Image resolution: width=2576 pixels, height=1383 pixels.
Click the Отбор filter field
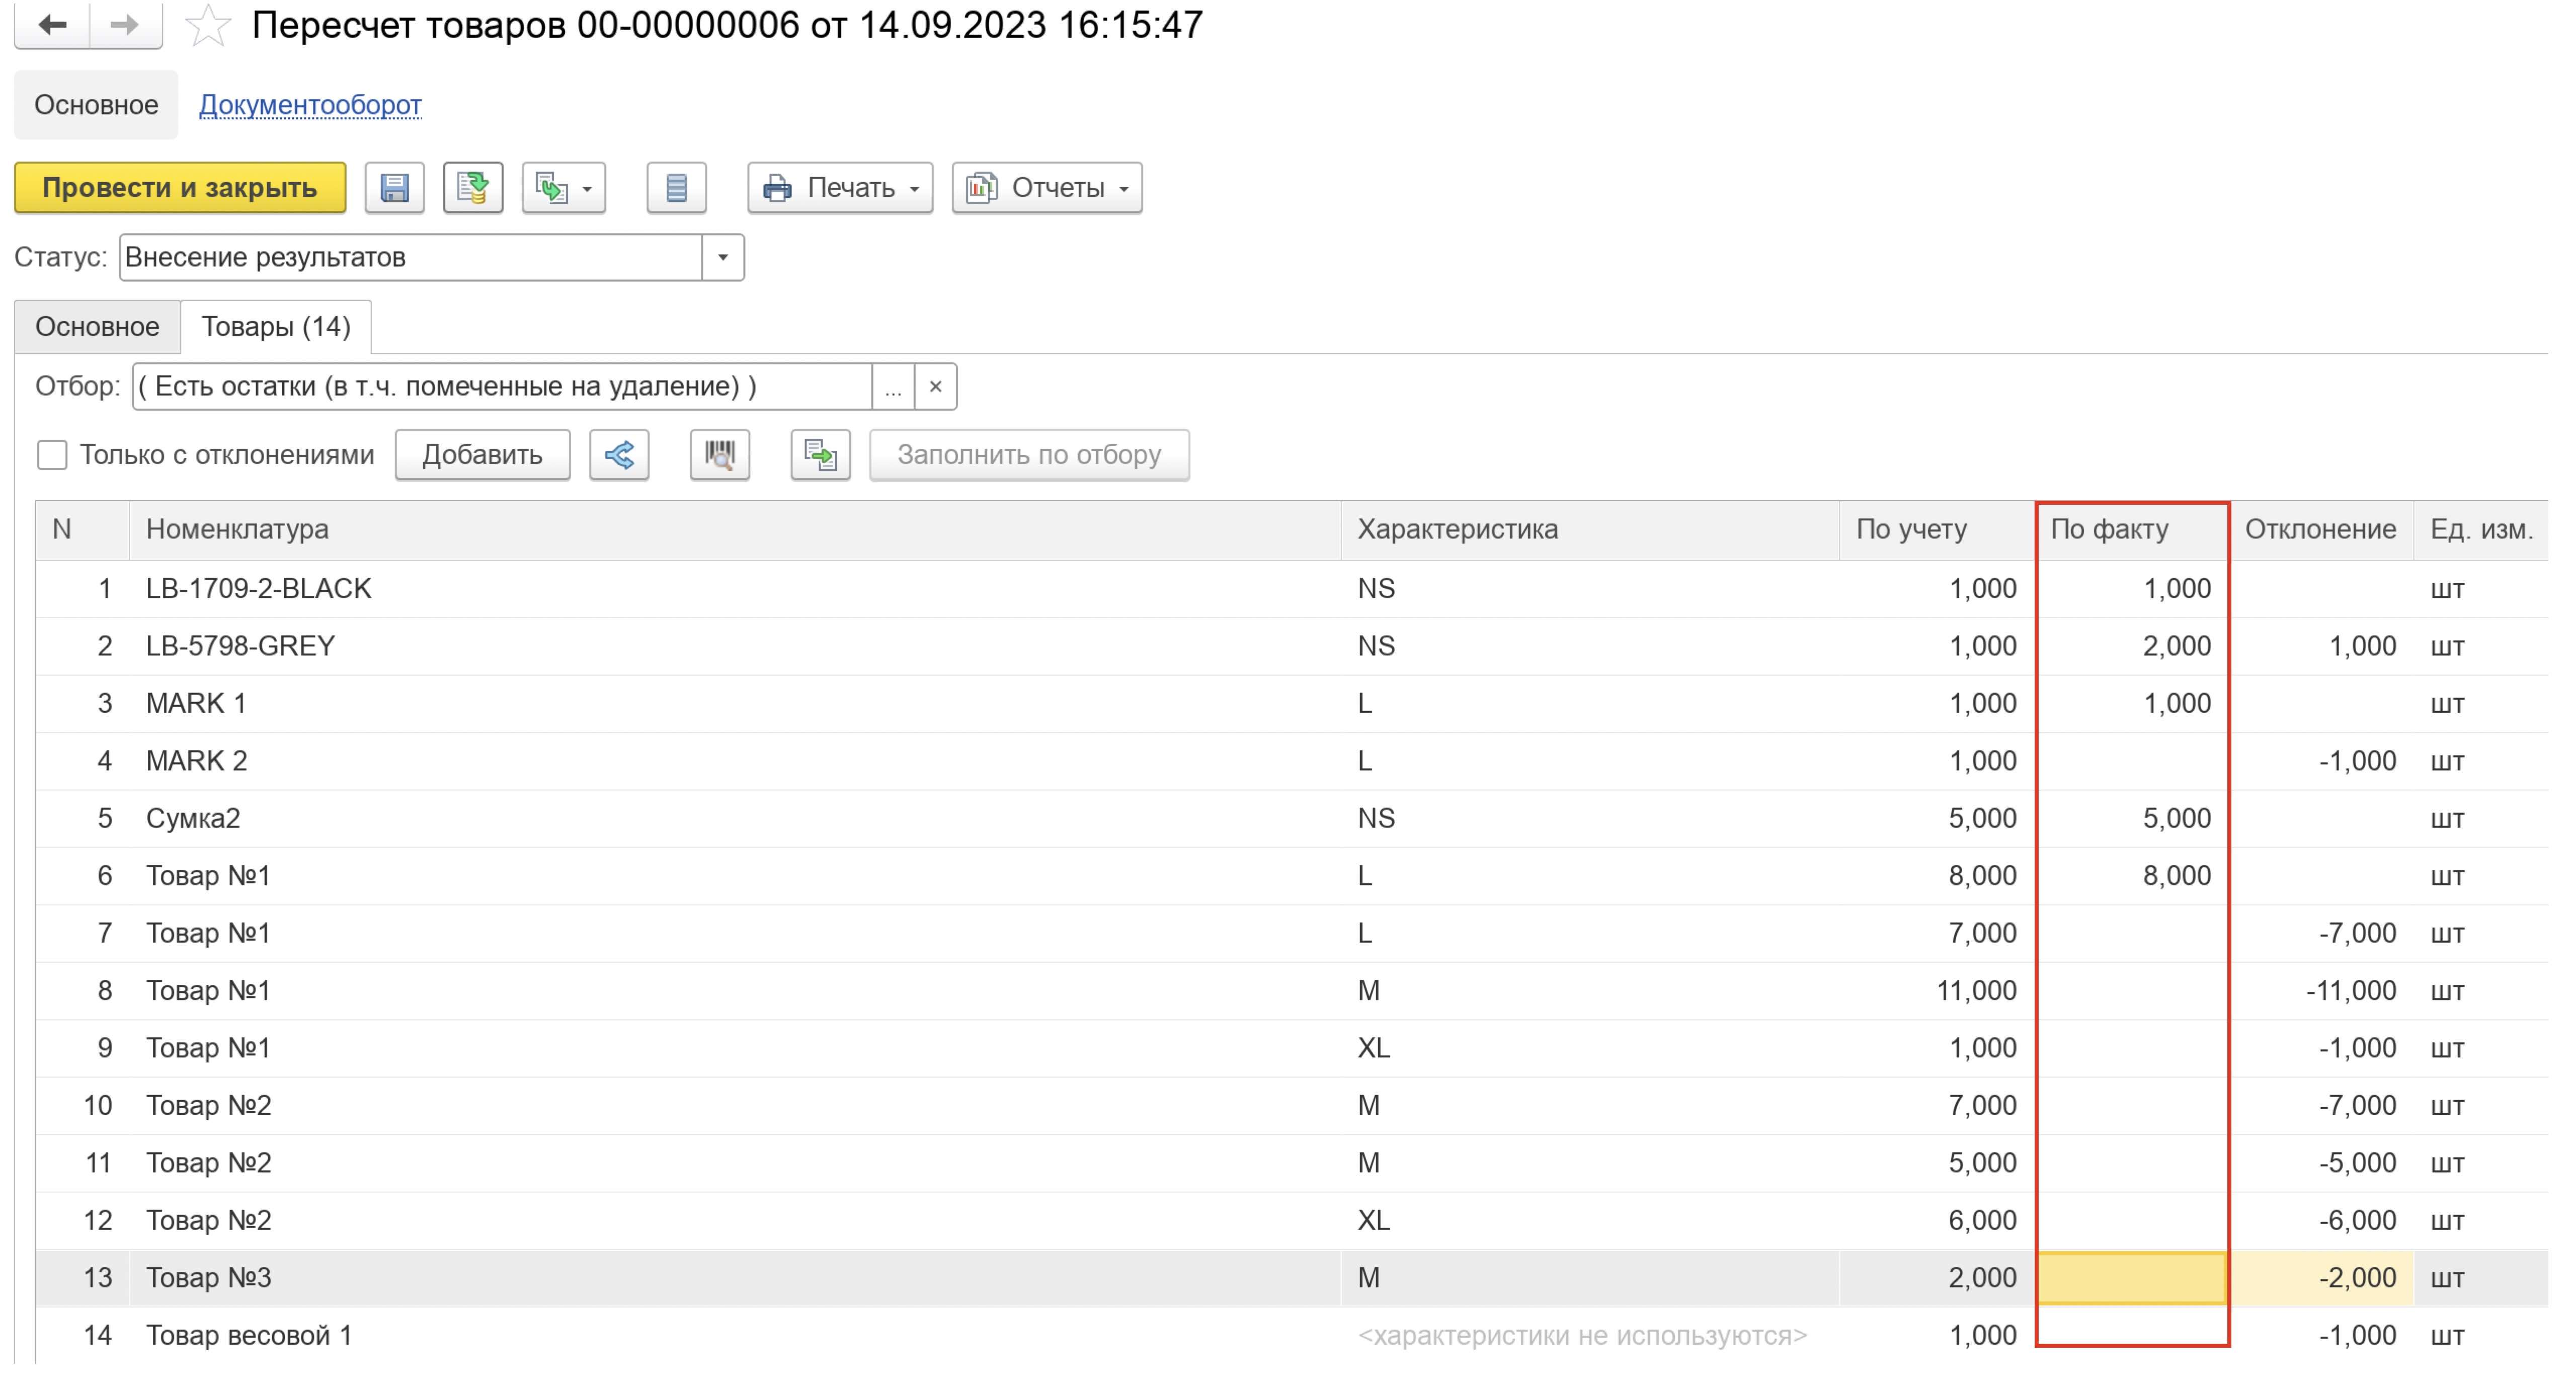click(502, 387)
